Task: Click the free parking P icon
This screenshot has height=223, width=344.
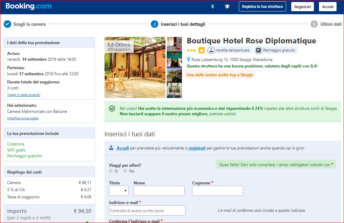Action: tap(258, 50)
